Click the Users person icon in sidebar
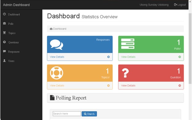Screen dimensions: 192x120 [4, 61]
